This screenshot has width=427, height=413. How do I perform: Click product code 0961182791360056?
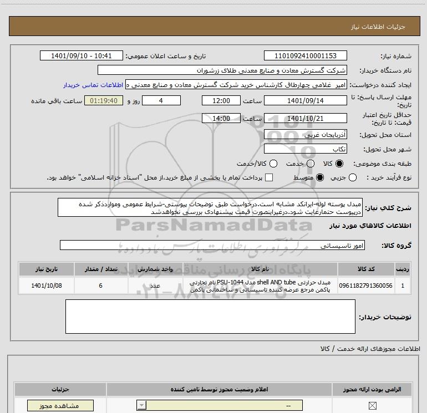(x=365, y=285)
